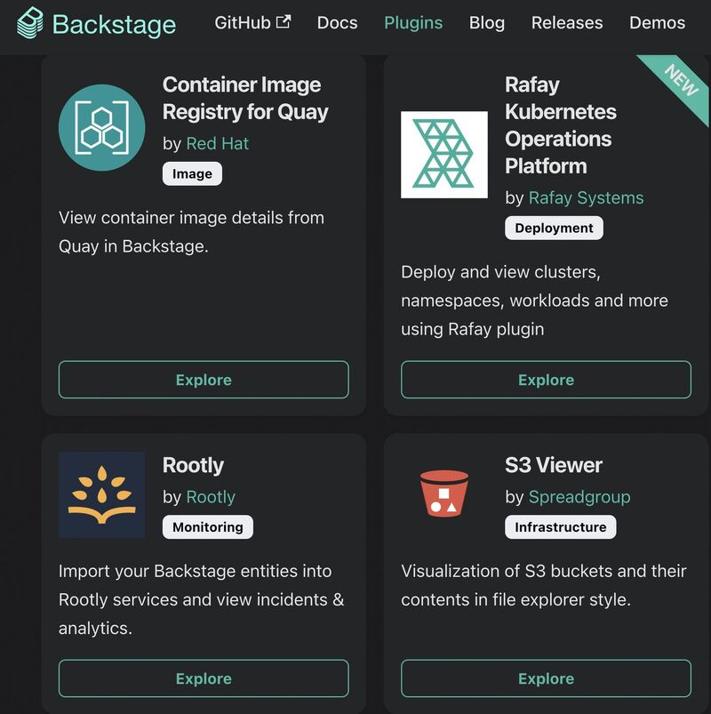Go to the Plugins page
711x714 pixels.
(413, 23)
